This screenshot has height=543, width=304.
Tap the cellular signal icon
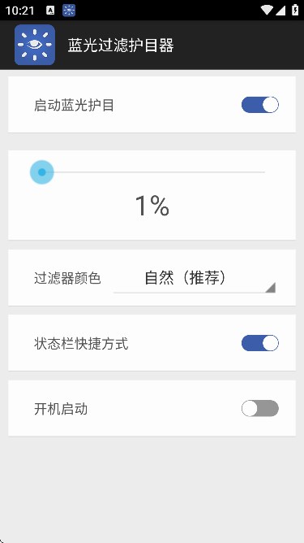280,11
